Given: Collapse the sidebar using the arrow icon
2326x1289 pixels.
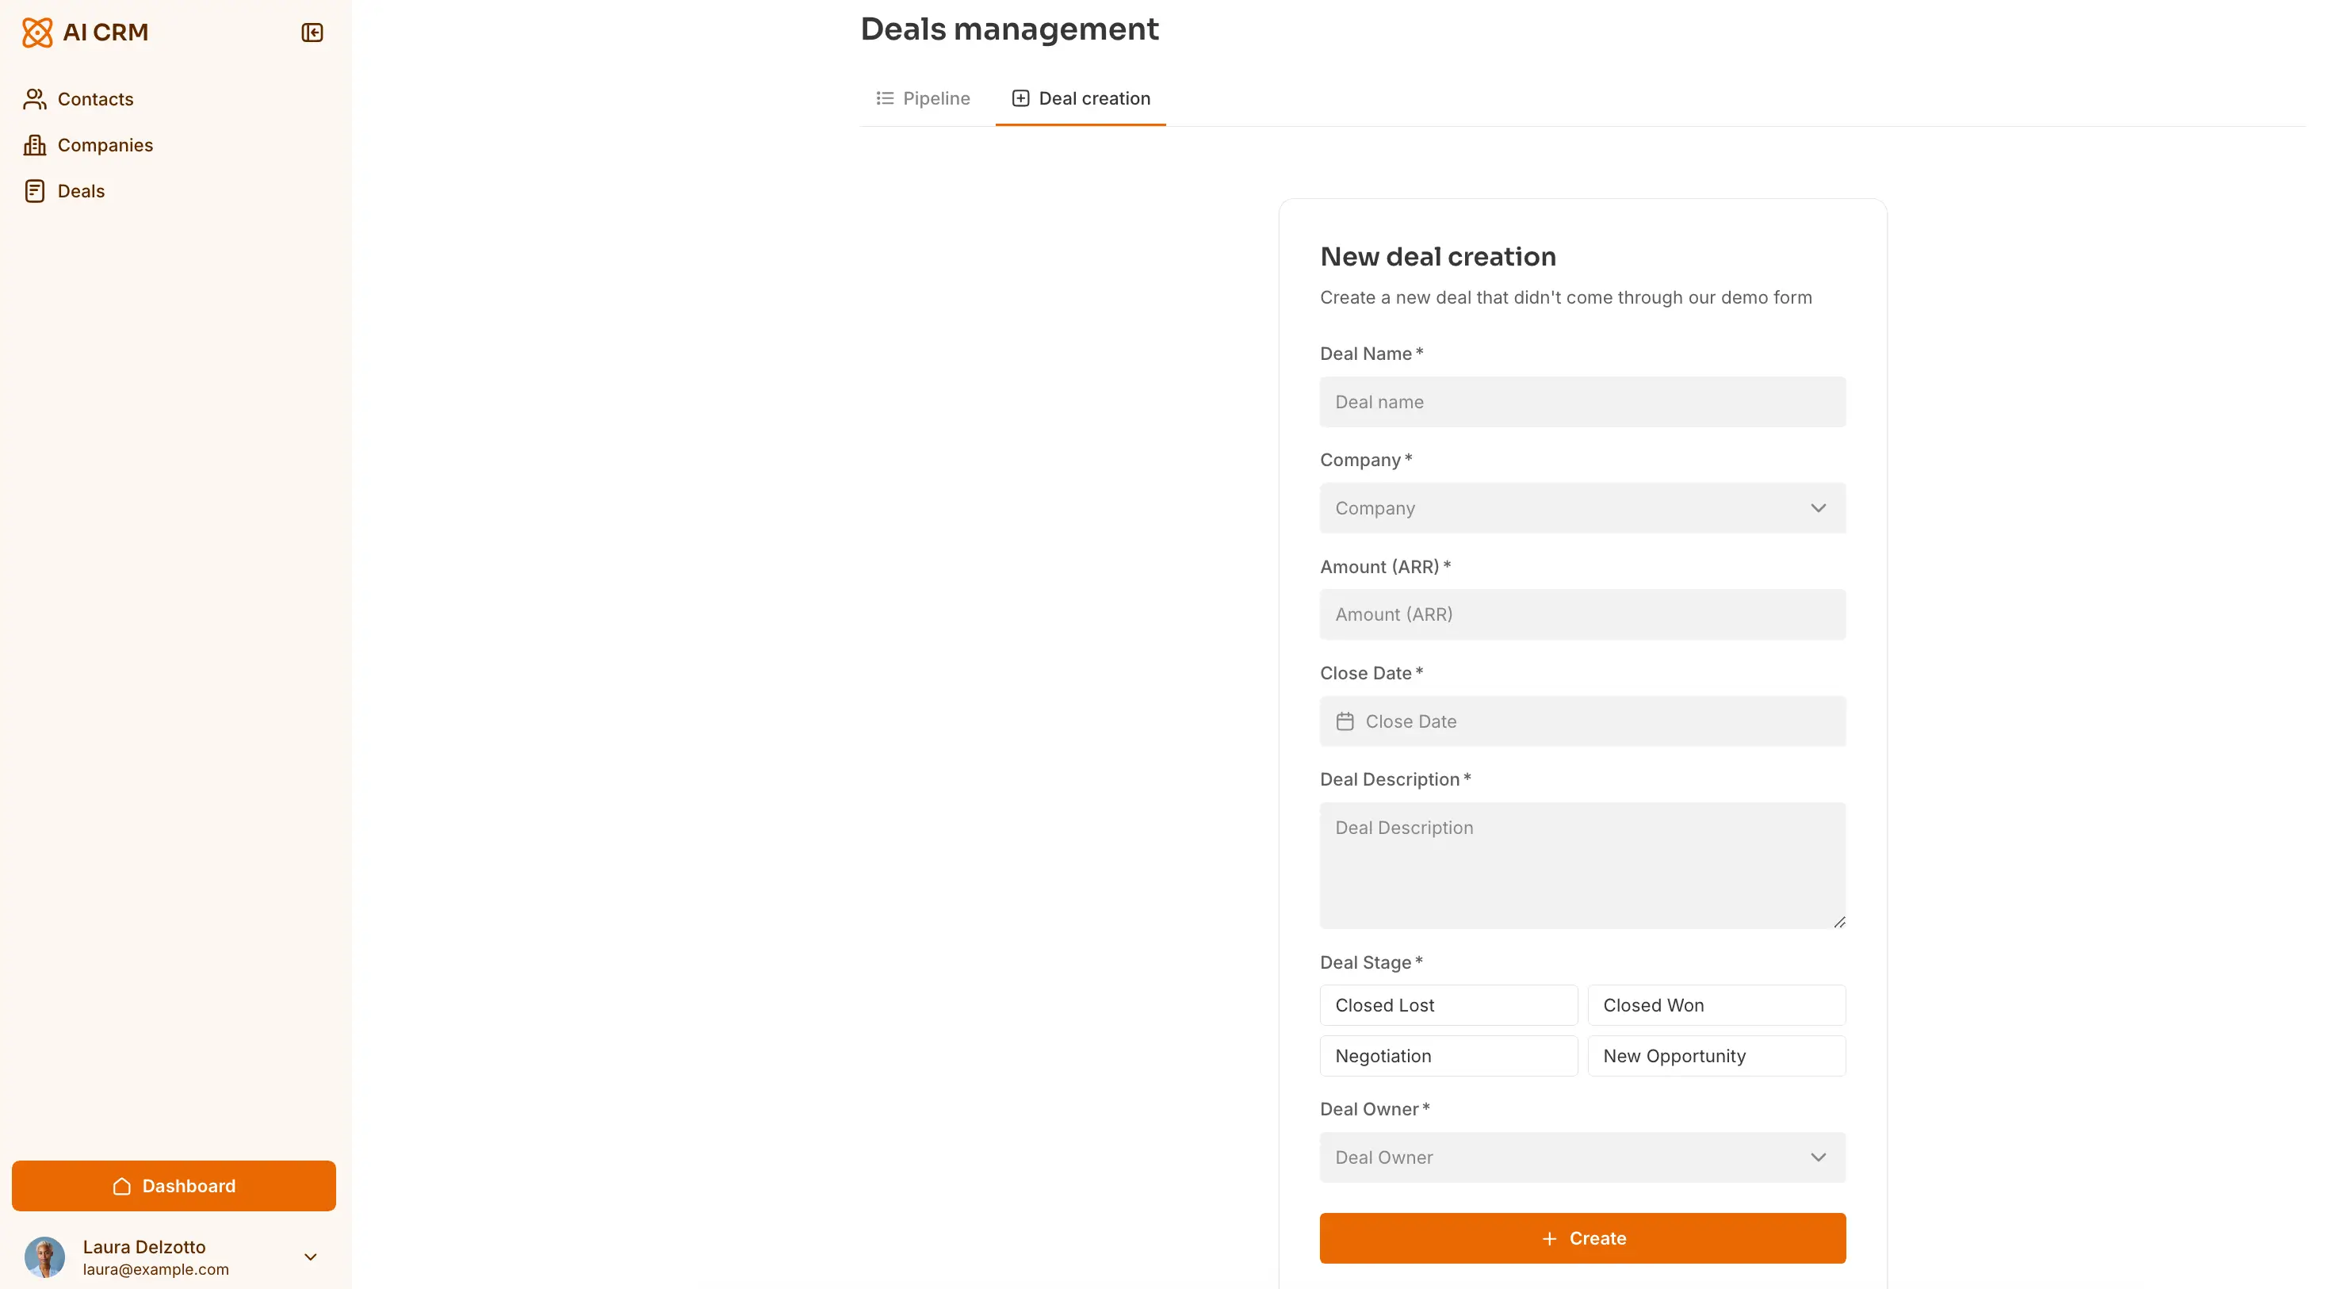Looking at the screenshot, I should pyautogui.click(x=312, y=33).
